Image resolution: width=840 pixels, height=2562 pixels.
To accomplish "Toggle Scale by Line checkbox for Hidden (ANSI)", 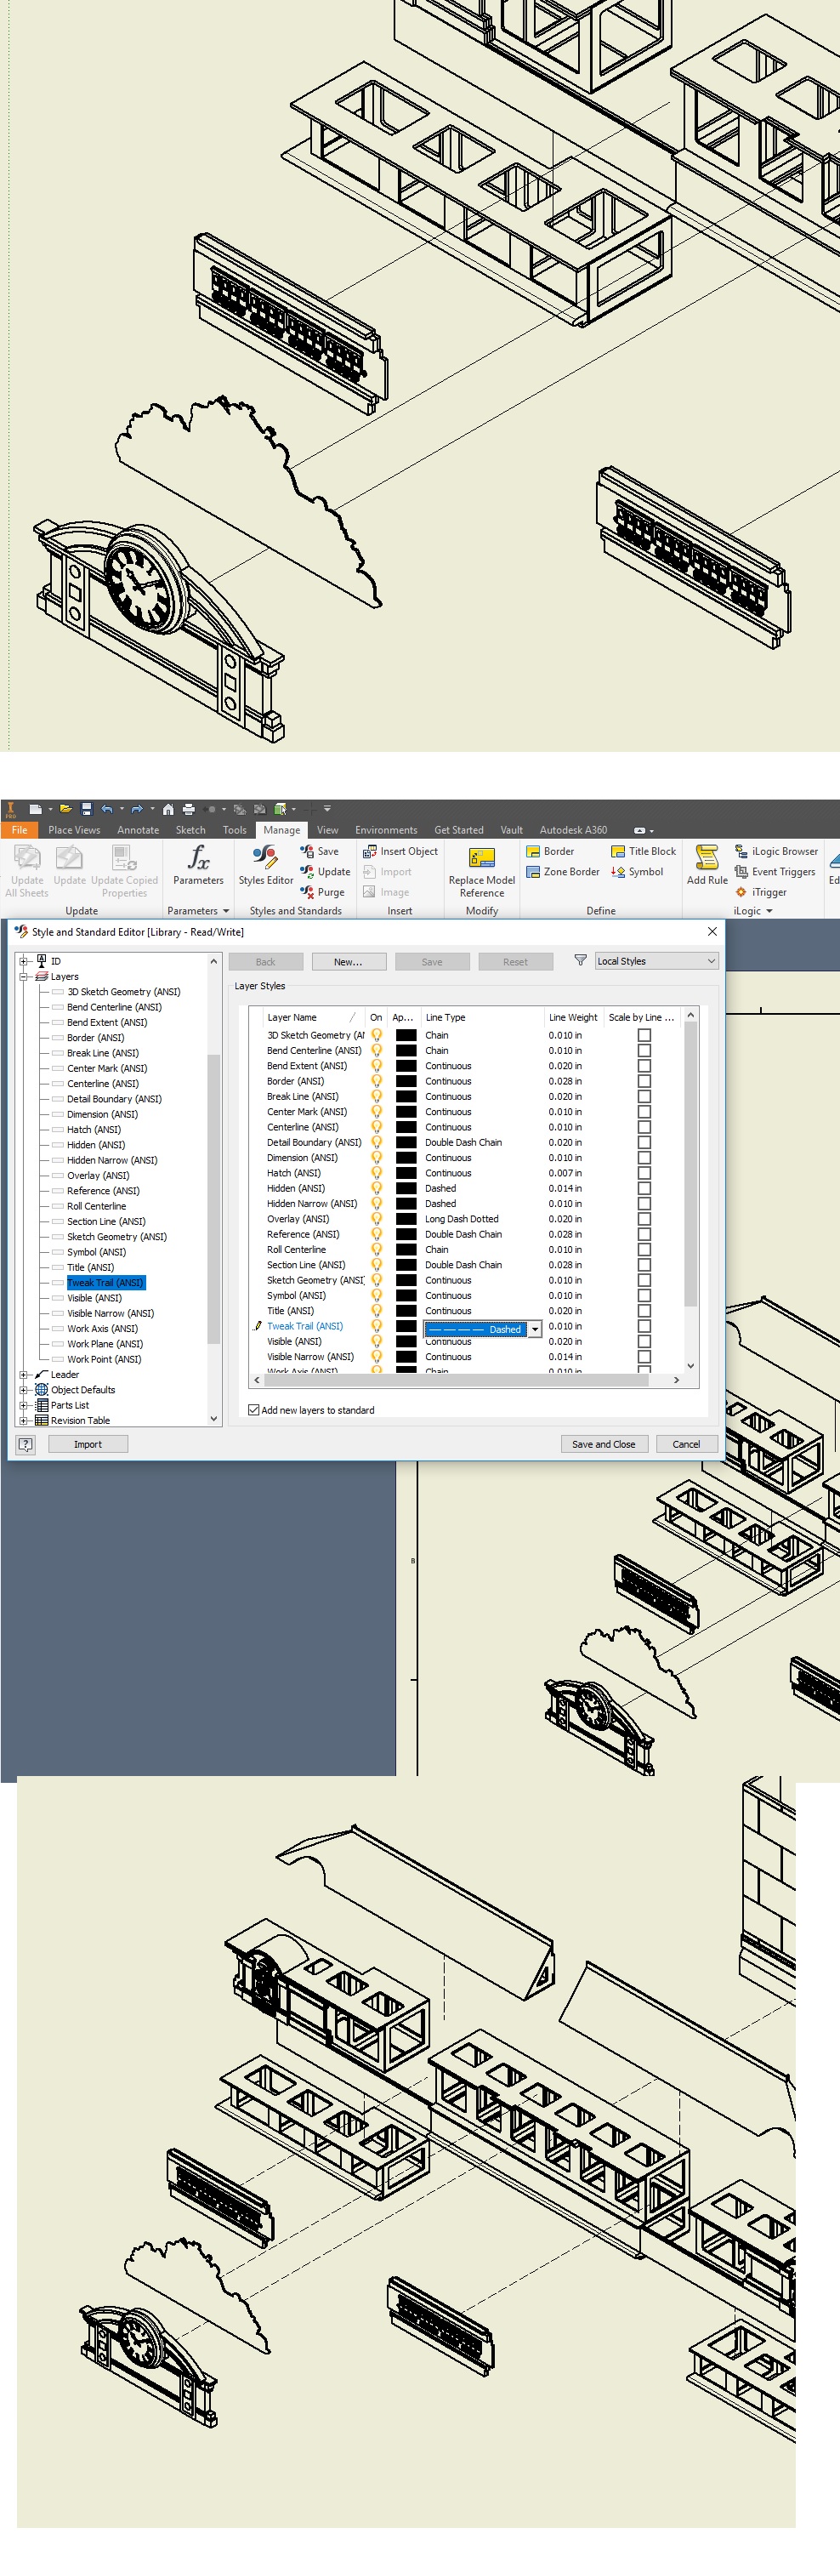I will pos(644,1187).
